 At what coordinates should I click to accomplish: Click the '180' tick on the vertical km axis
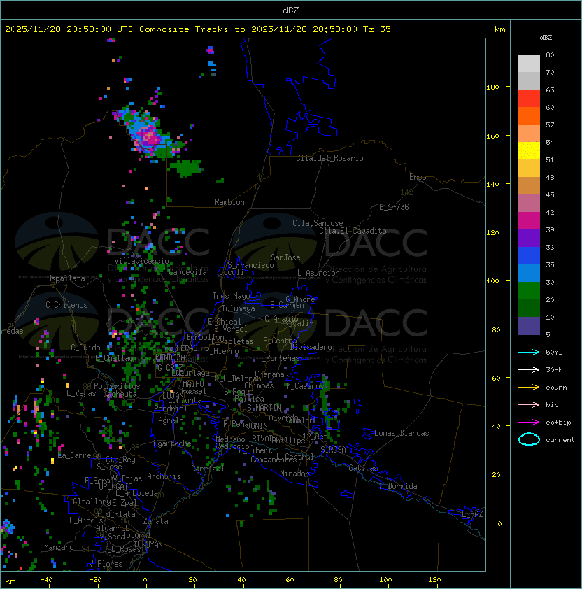point(492,87)
